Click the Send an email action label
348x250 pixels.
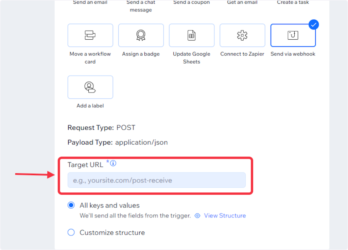point(90,3)
